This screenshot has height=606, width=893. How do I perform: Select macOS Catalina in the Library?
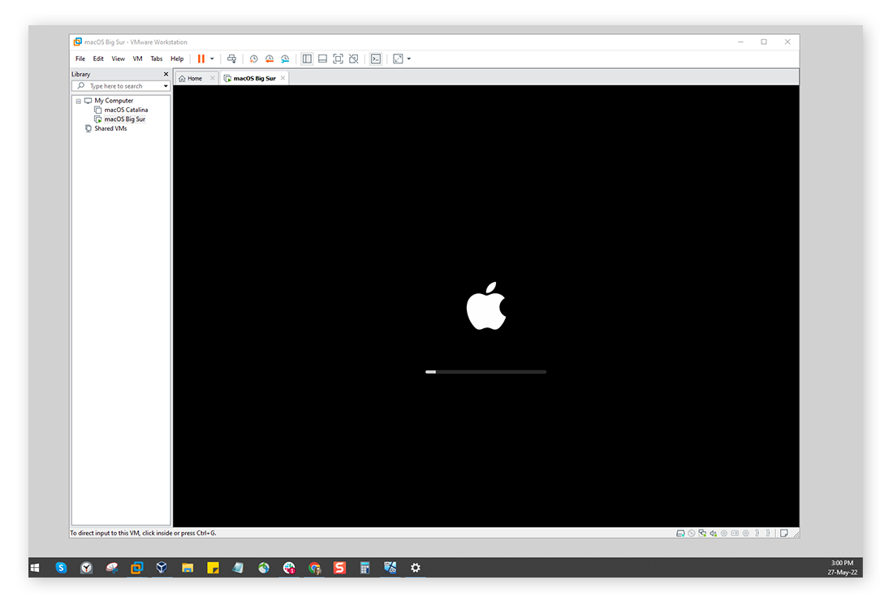coord(126,110)
